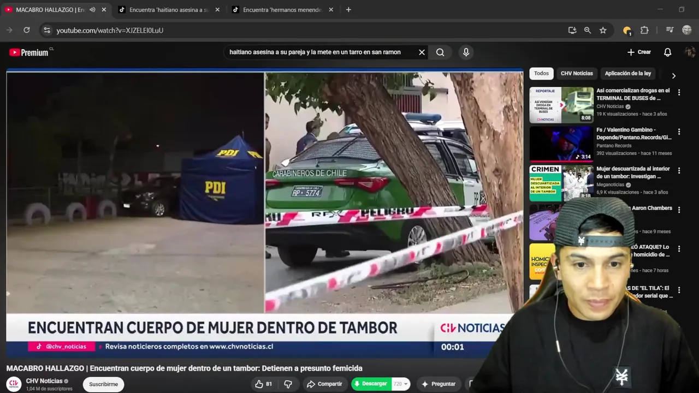The image size is (699, 393).
Task: Open options for the Aaron Chambers video
Action: (x=679, y=210)
